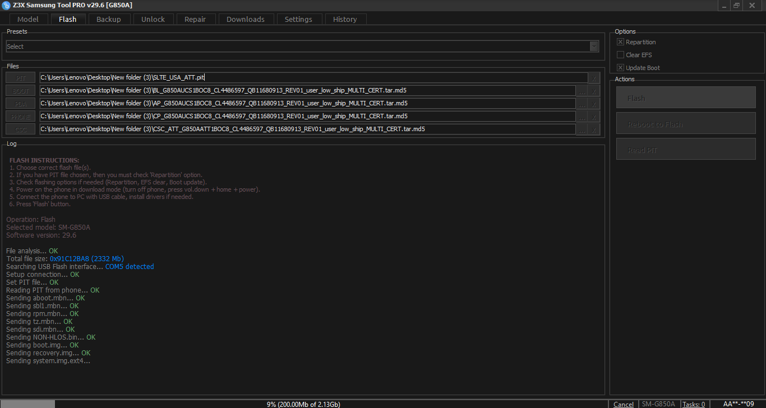
Task: Browse for BOOT file via ellipsis button
Action: (582, 91)
